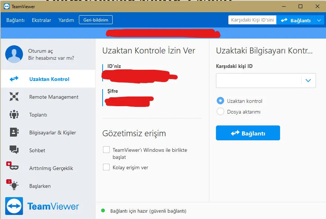
Task: Enable TeamViewer'ı Windows ile birlikte başlat checkbox
Action: (x=106, y=150)
